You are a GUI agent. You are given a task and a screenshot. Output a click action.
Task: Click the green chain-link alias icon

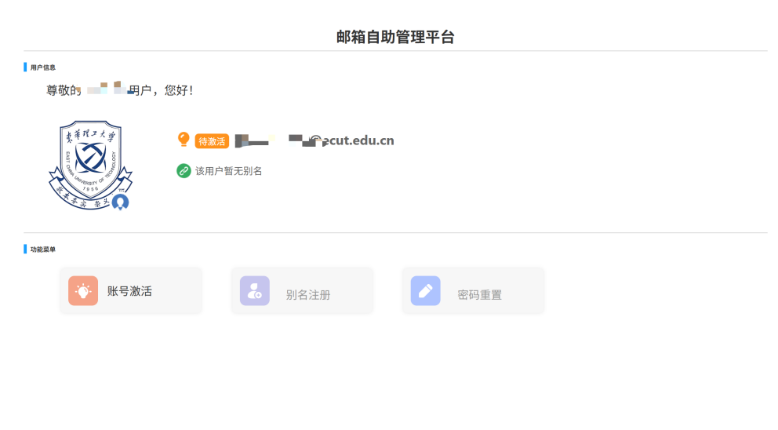(184, 171)
